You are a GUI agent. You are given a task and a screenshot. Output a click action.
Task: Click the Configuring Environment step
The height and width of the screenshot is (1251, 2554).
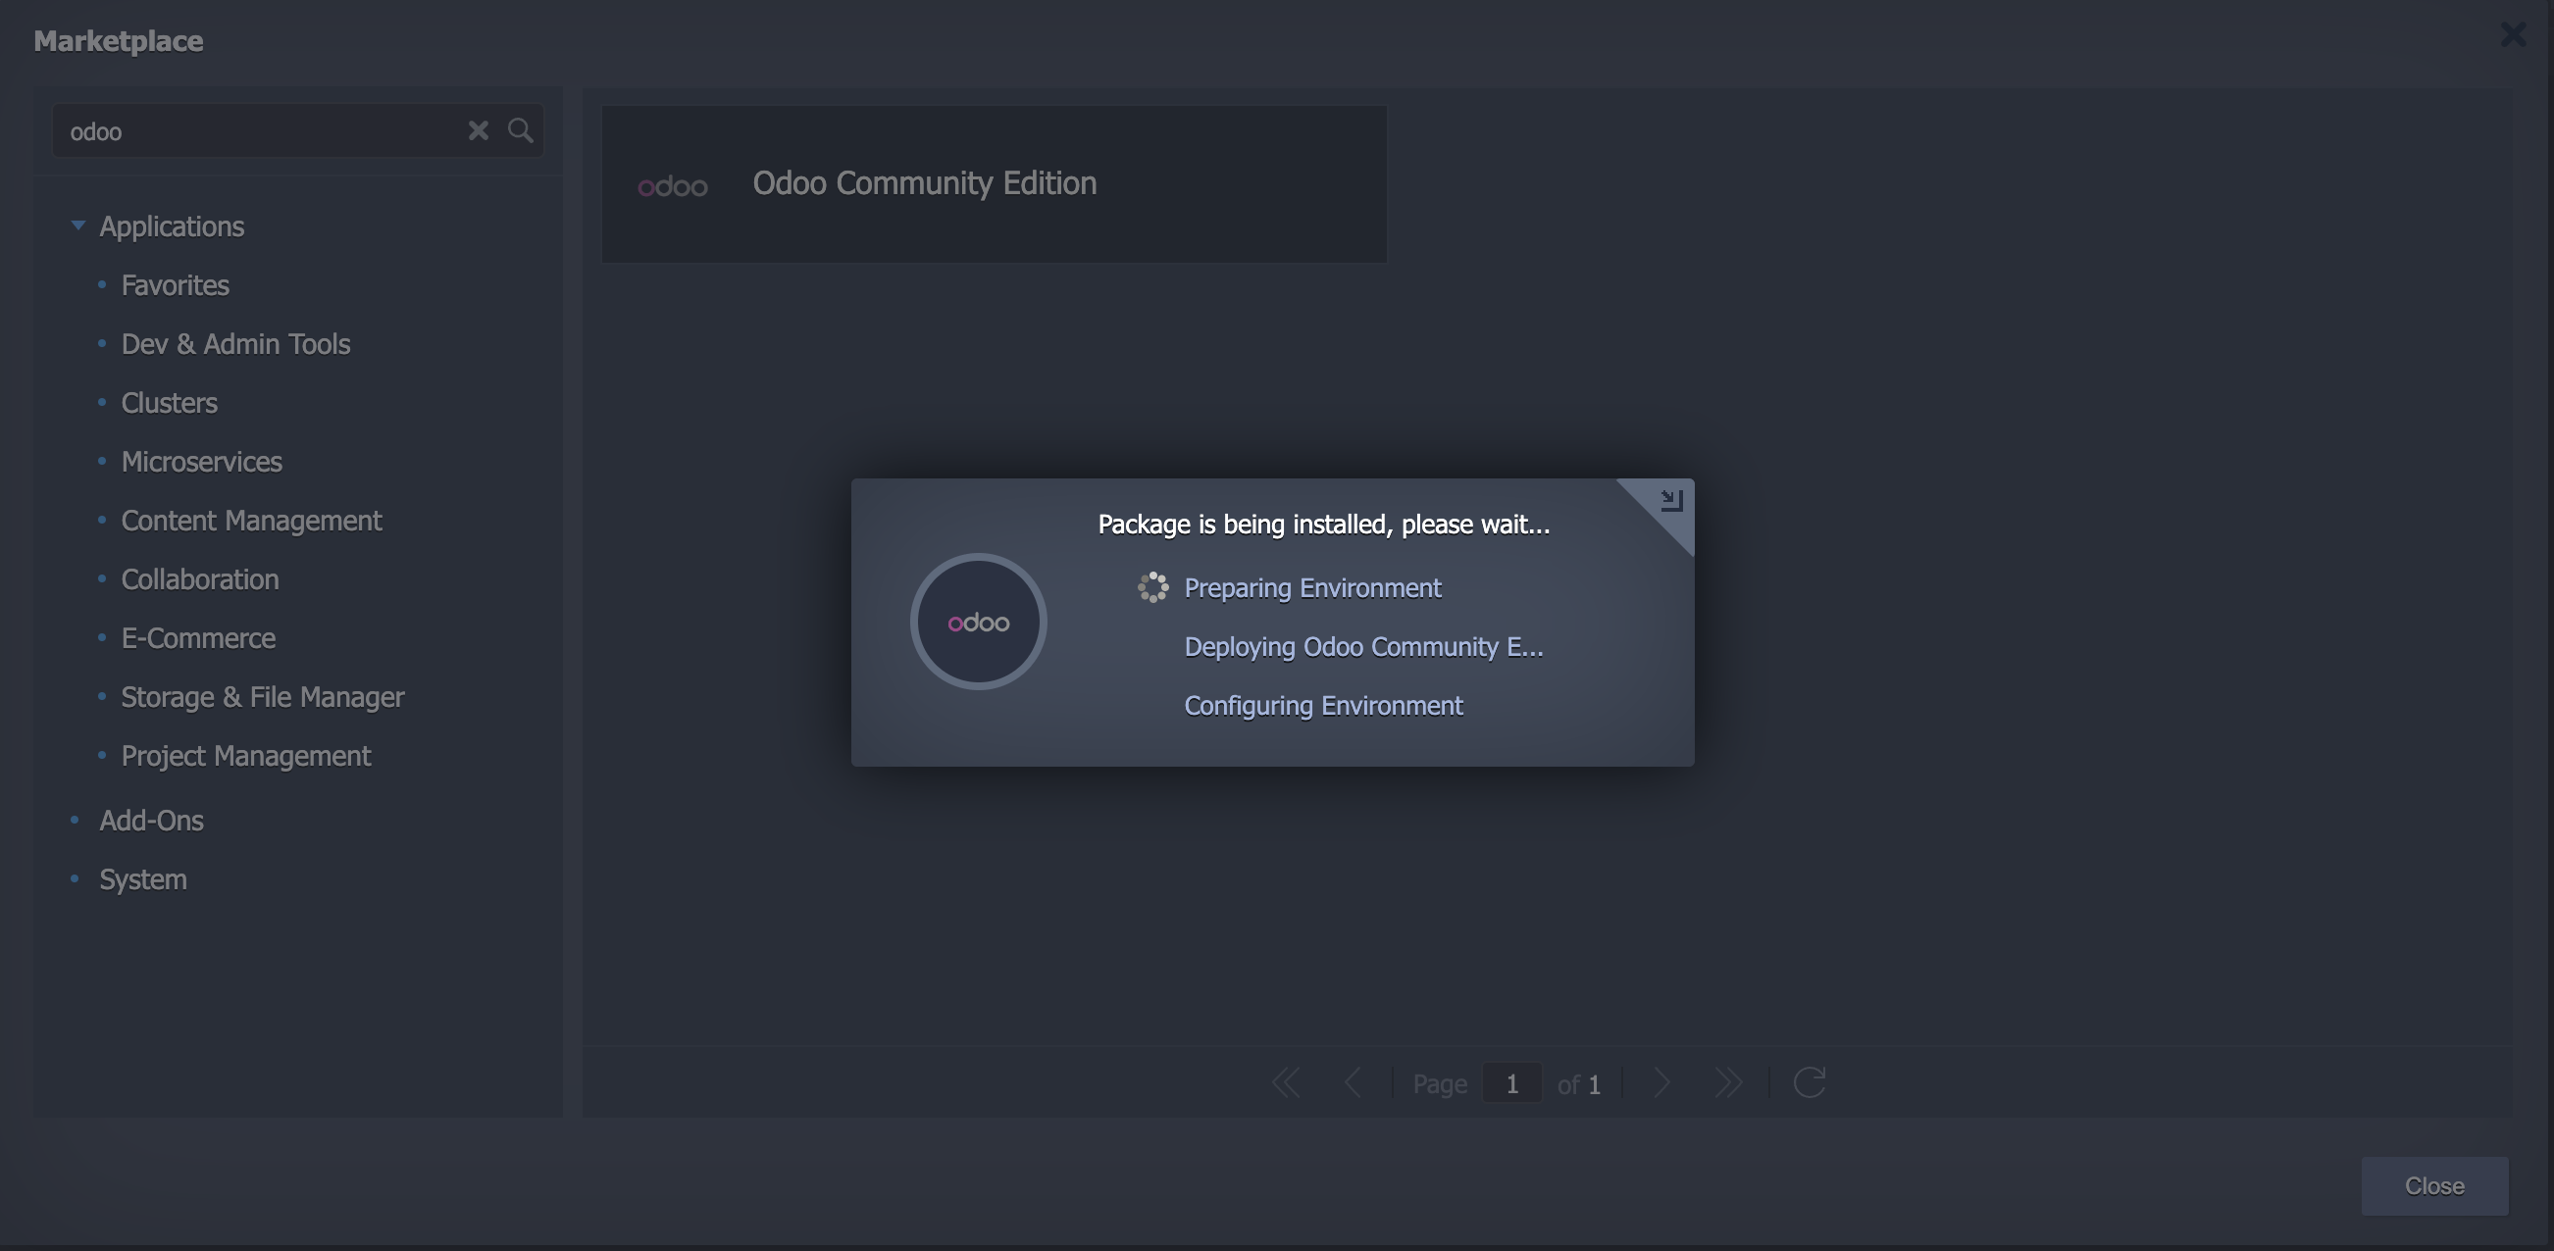point(1324,706)
